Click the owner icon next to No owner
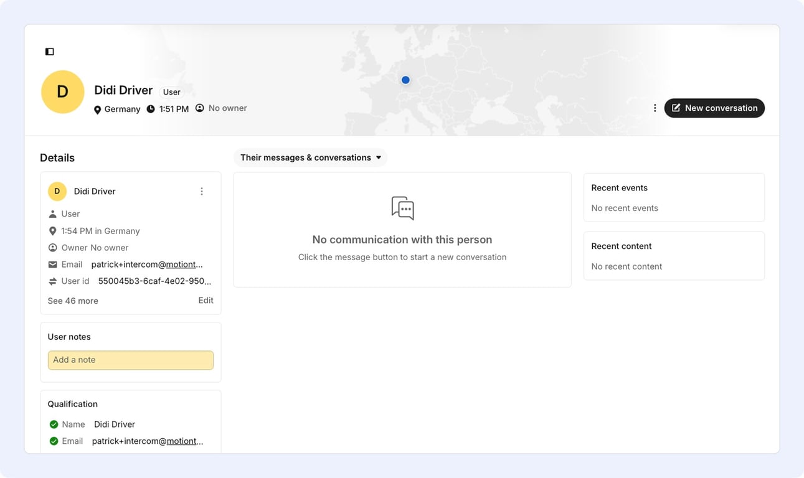The width and height of the screenshot is (804, 478). [200, 108]
